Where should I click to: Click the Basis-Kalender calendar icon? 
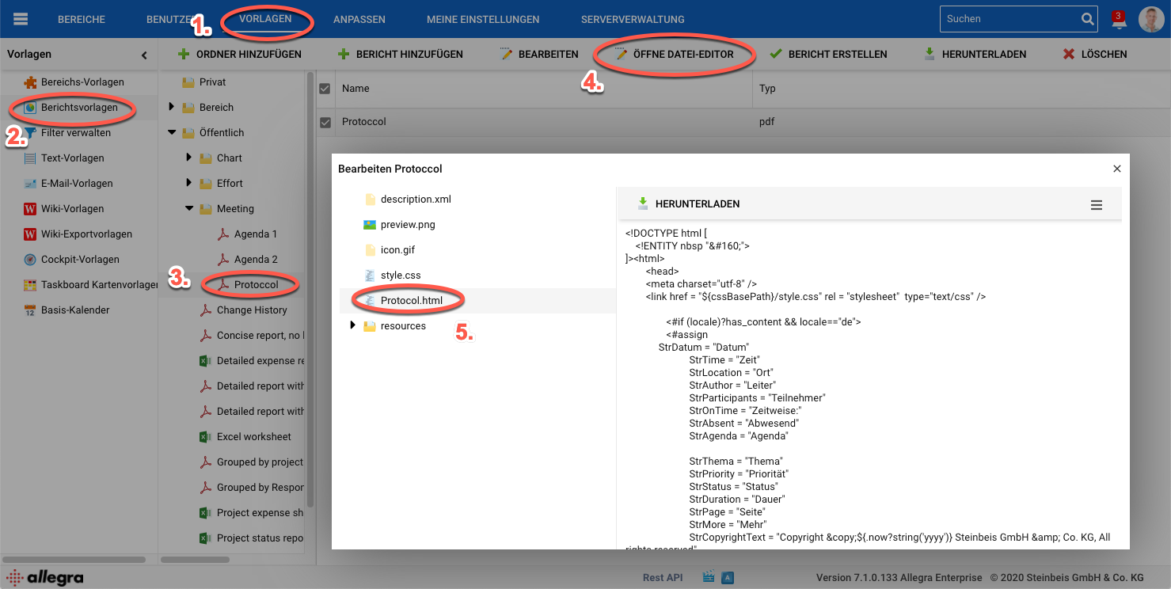point(30,310)
